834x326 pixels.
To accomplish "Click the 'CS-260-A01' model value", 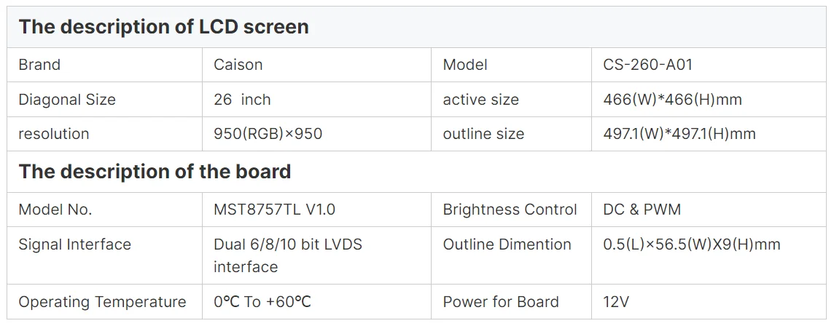I will pos(647,65).
